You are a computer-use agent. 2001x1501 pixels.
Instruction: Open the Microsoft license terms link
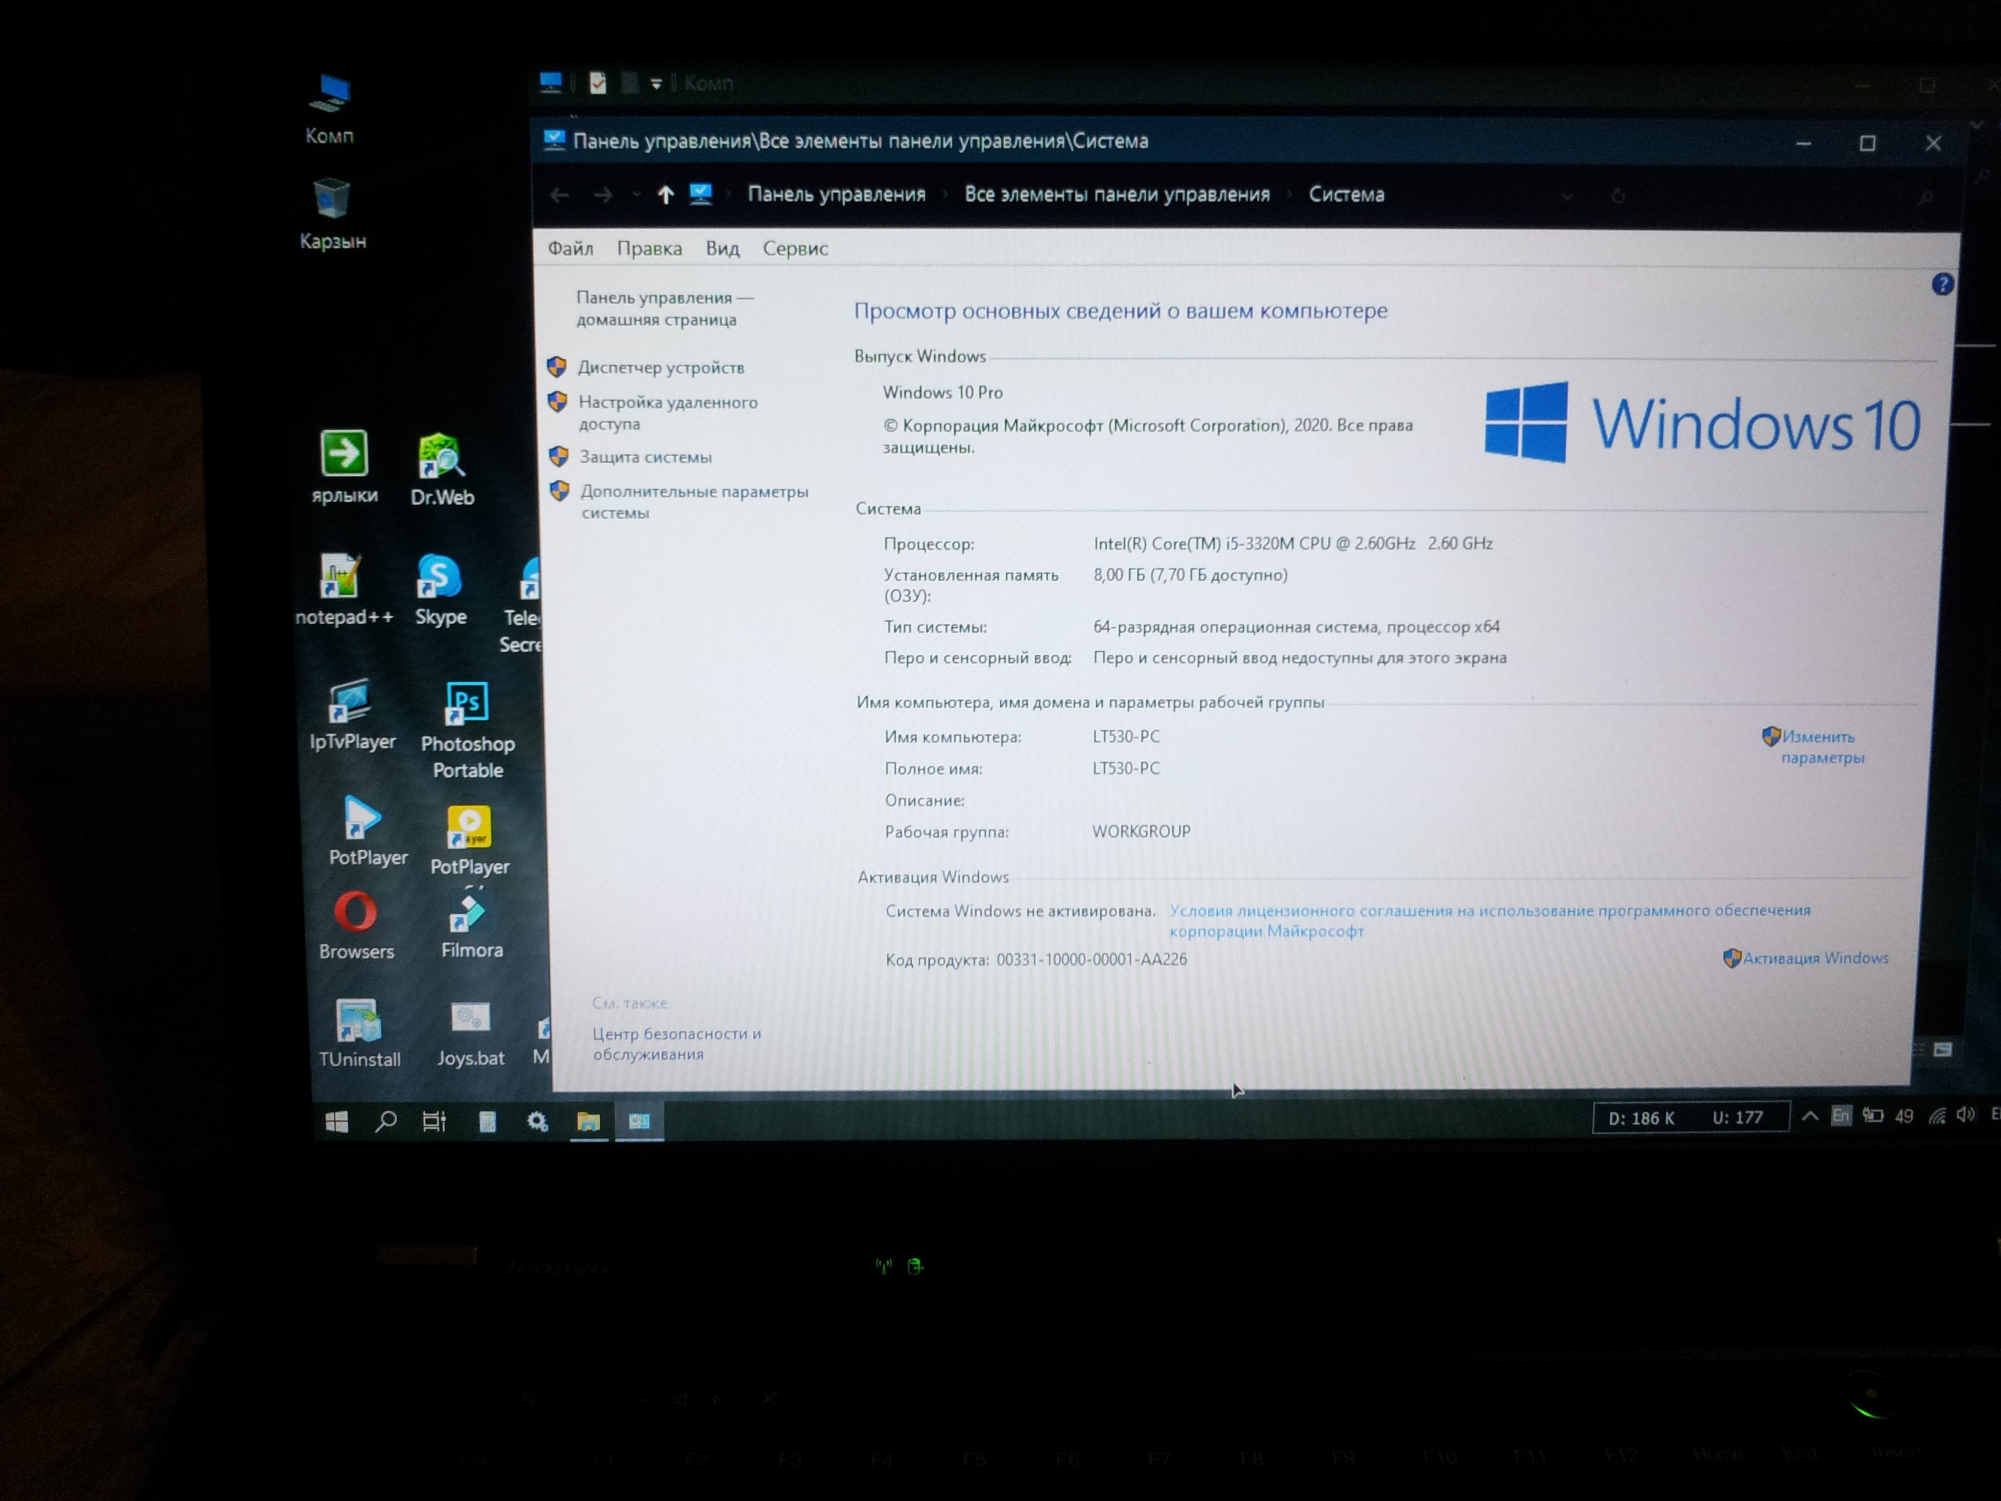pos(1489,920)
